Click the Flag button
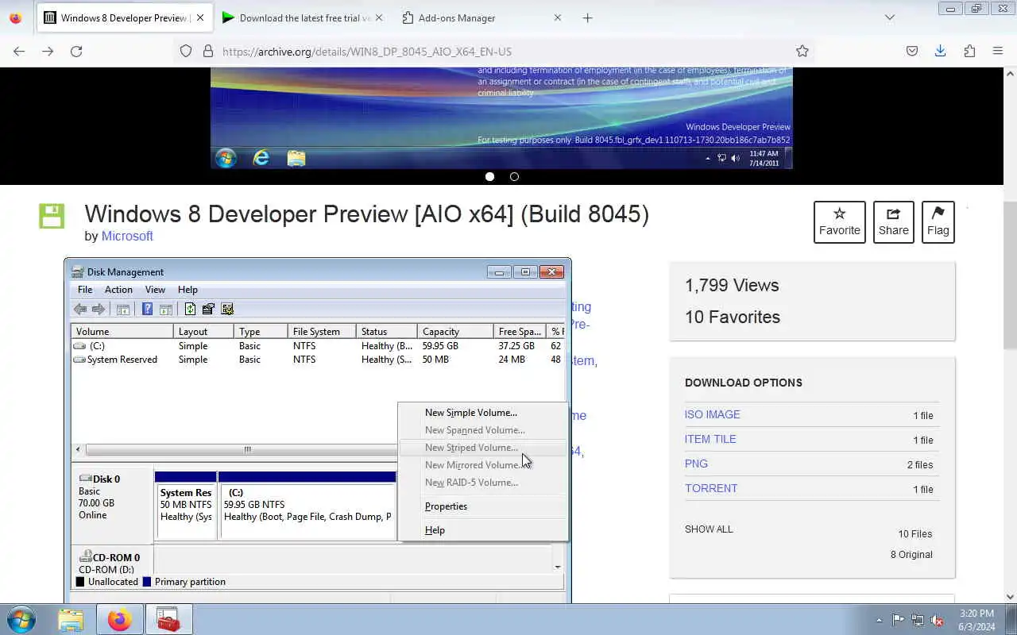 [938, 222]
